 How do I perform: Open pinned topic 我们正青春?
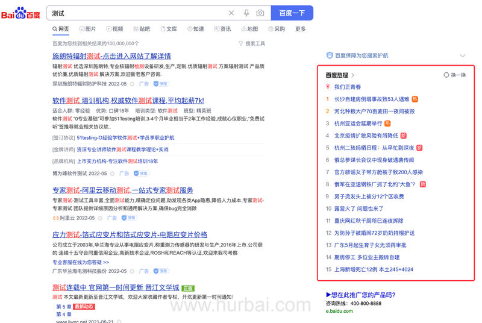click(348, 87)
